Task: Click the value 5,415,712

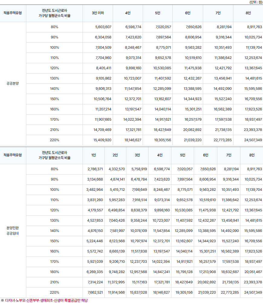Action: click(117, 190)
